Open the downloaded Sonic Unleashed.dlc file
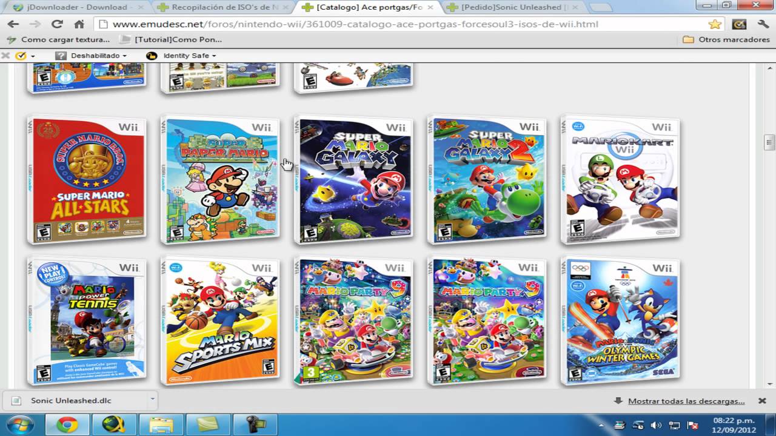This screenshot has height=436, width=776. 75,400
